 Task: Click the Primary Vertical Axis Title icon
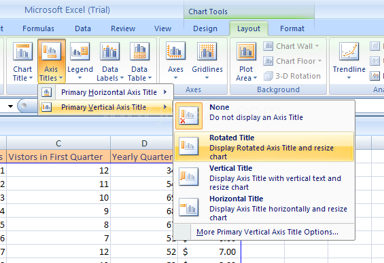pyautogui.click(x=46, y=107)
